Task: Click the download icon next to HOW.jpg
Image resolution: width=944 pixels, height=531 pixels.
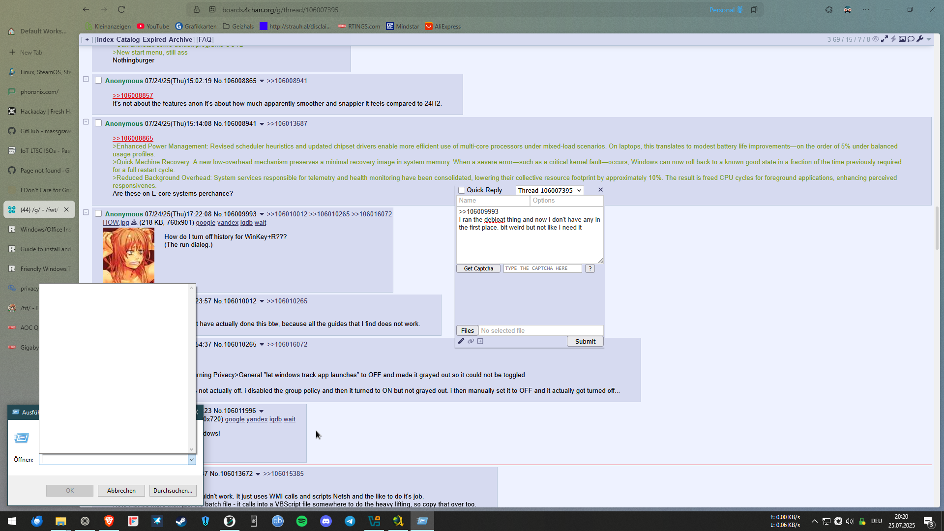Action: pyautogui.click(x=134, y=222)
